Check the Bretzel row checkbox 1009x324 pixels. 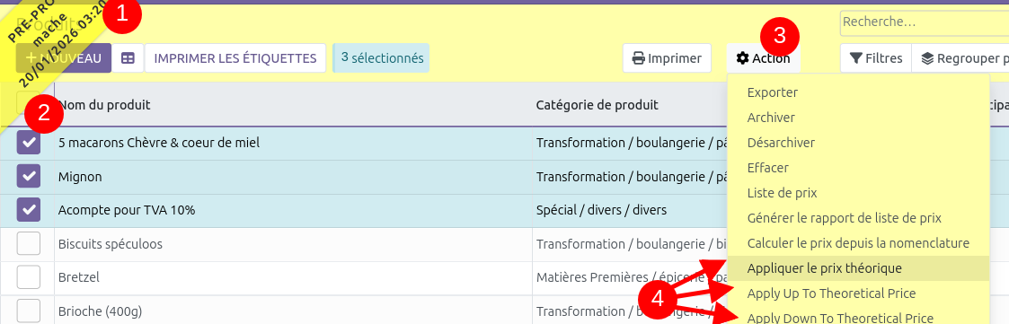29,277
